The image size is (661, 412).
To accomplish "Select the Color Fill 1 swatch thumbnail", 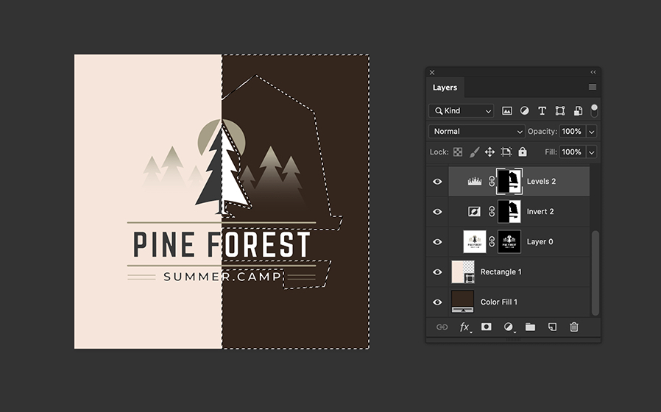I will coord(463,302).
